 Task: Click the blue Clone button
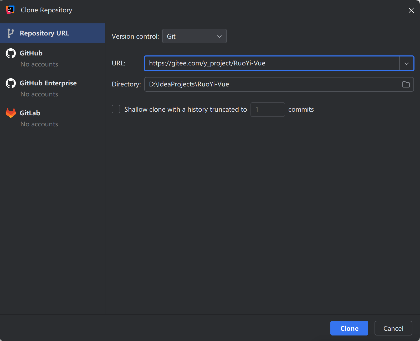point(349,328)
